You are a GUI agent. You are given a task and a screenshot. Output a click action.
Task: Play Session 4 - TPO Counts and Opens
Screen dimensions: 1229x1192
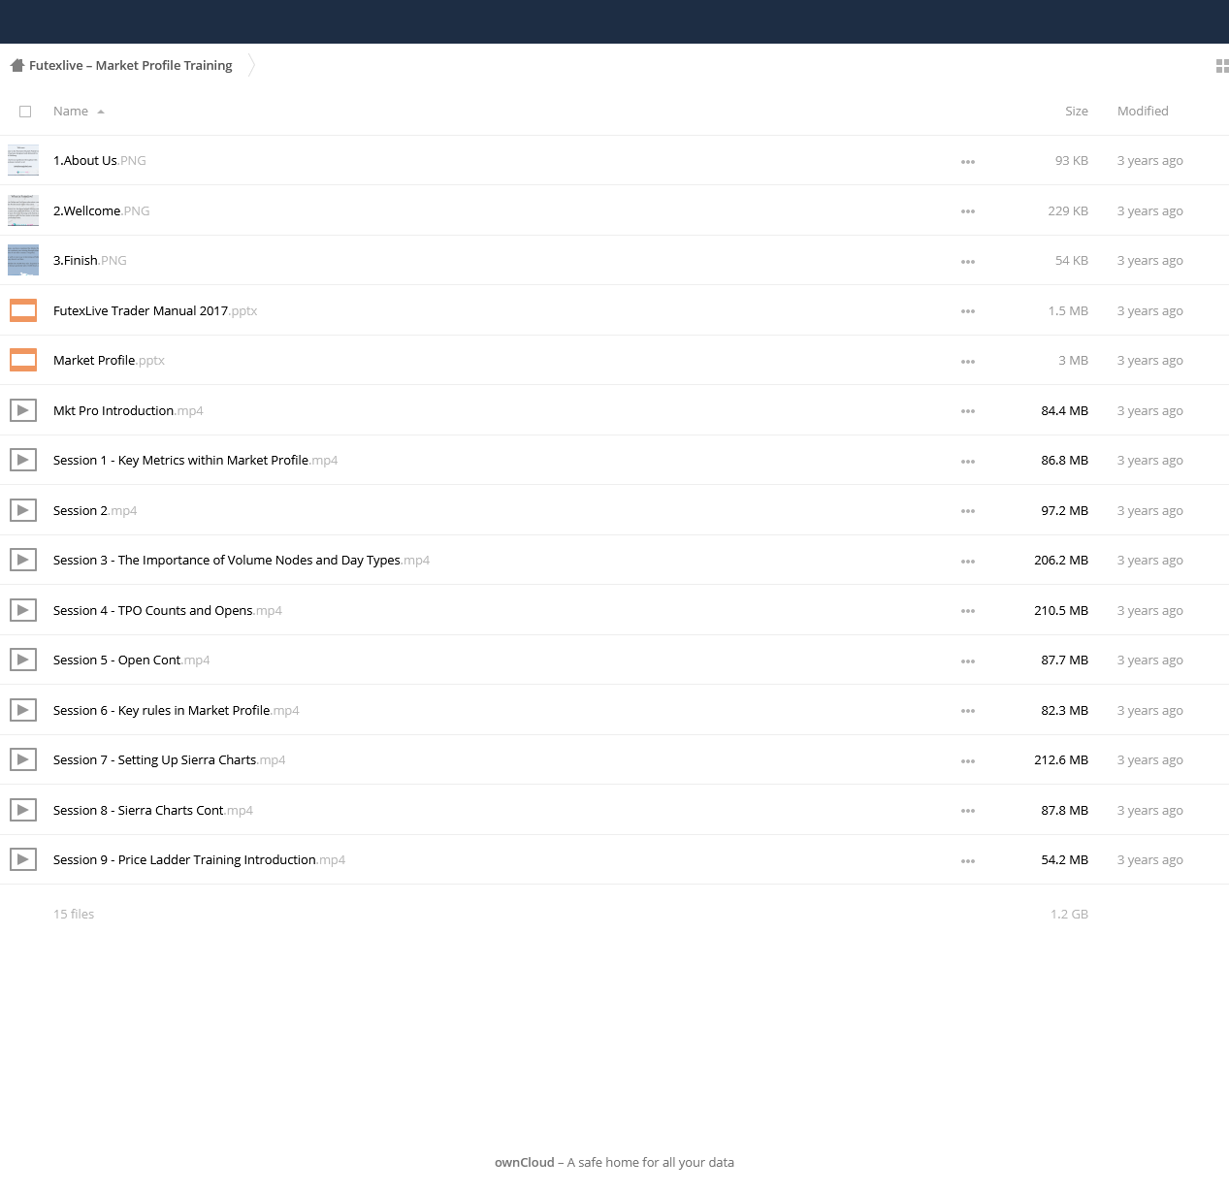[168, 610]
